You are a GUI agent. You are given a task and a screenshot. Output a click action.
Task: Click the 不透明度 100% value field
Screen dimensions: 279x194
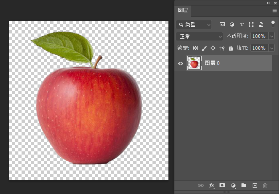tap(259, 36)
